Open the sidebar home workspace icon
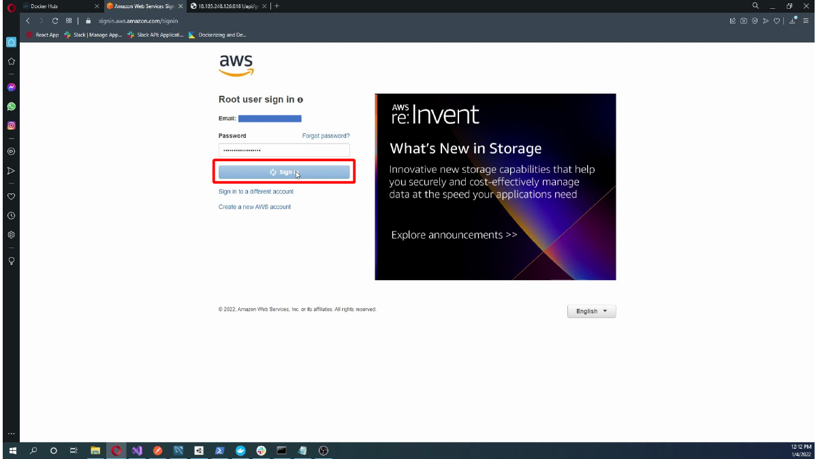Screen dimensions: 818x459 point(11,41)
